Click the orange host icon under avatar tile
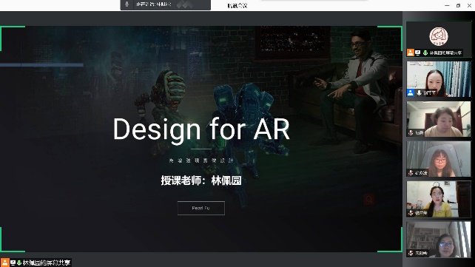This screenshot has height=267, width=475. click(x=411, y=53)
